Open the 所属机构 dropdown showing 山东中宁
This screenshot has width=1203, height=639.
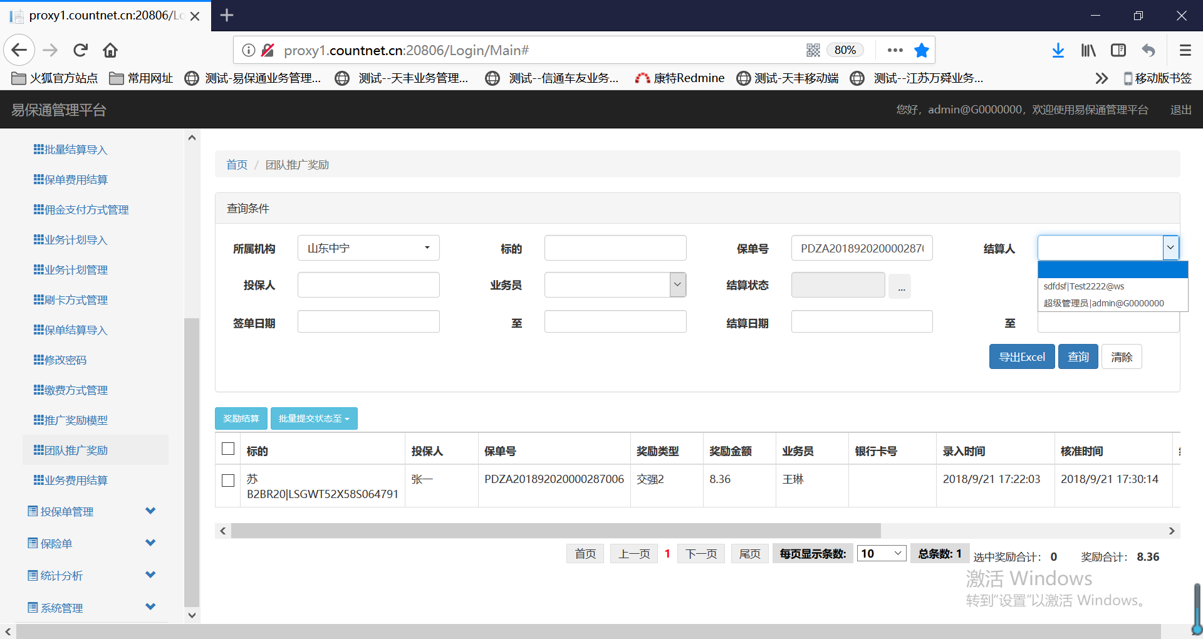click(x=368, y=248)
